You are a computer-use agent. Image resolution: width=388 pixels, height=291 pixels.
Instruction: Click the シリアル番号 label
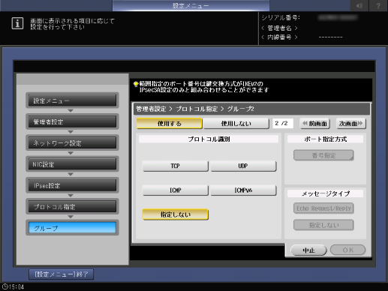click(281, 18)
